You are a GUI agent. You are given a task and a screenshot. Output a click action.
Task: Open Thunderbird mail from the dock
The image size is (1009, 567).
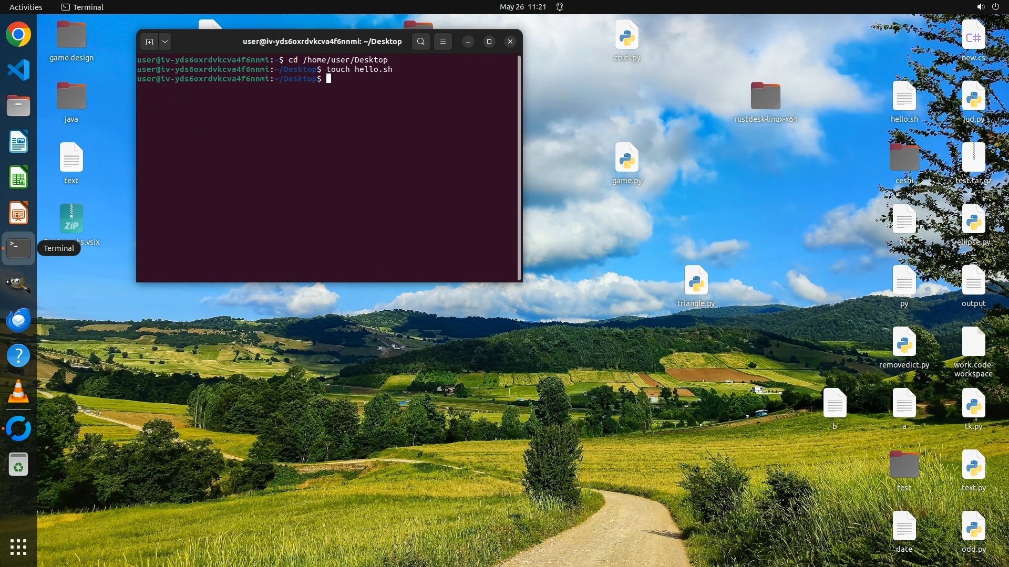point(18,320)
